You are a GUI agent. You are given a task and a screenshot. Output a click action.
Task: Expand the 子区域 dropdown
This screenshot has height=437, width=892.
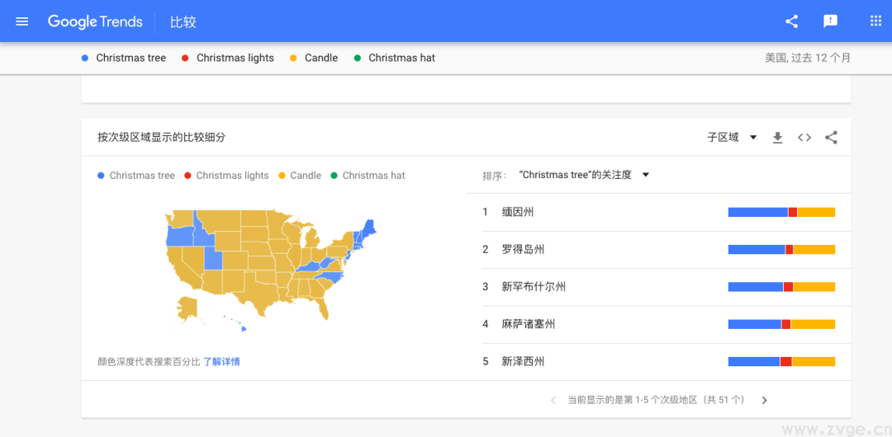coord(732,138)
